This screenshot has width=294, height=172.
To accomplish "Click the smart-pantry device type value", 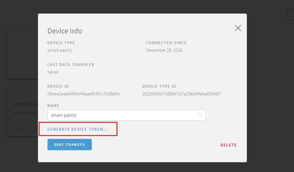I will [60, 50].
